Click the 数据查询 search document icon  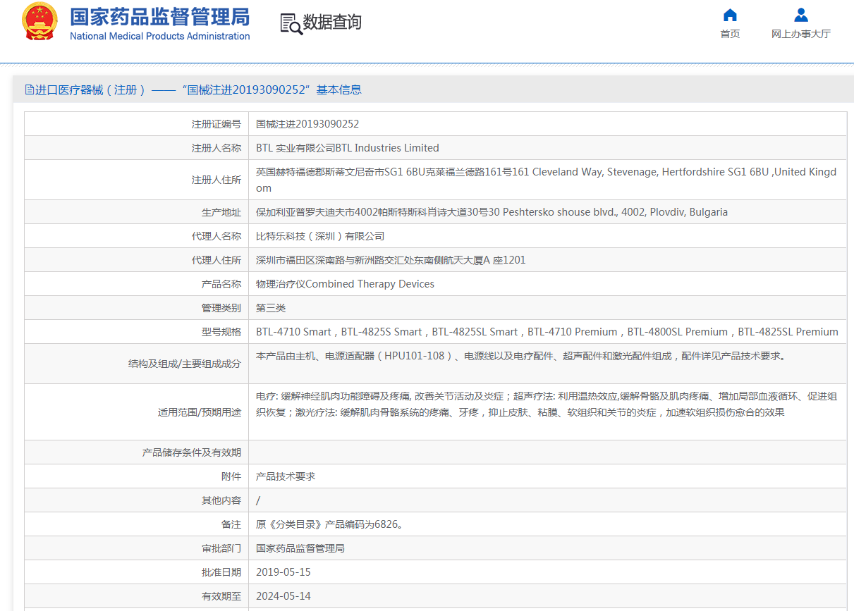pyautogui.click(x=291, y=23)
